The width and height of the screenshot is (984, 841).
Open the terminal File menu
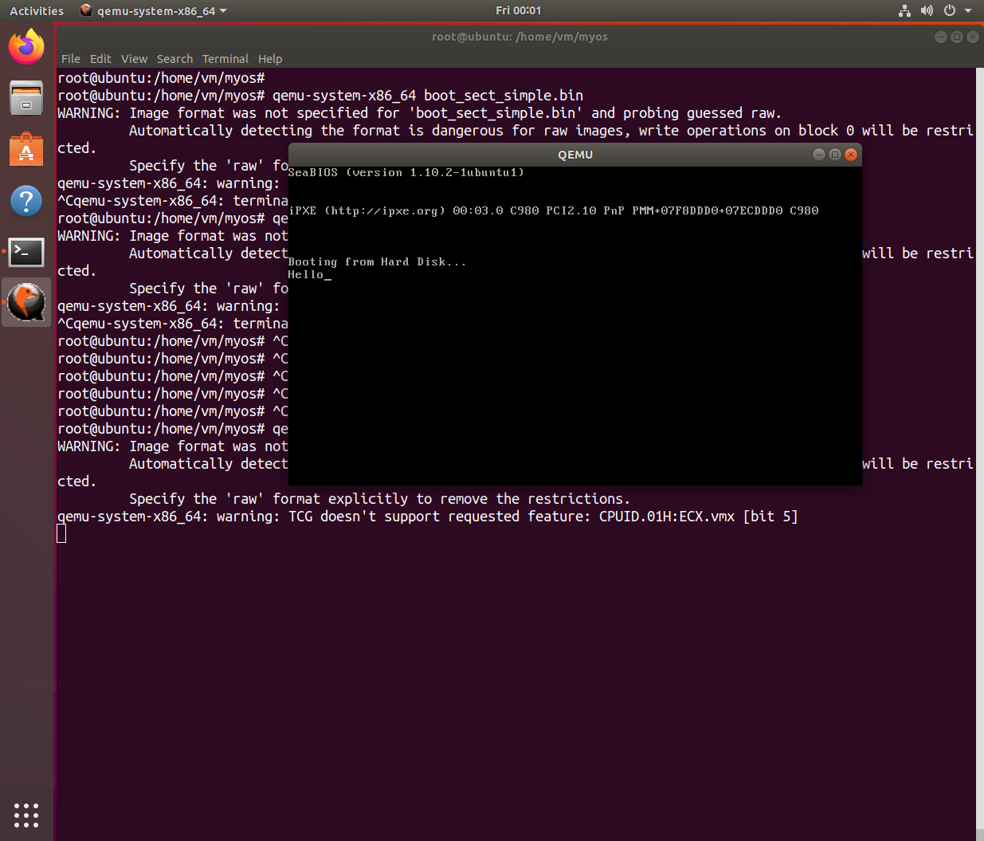tap(71, 59)
